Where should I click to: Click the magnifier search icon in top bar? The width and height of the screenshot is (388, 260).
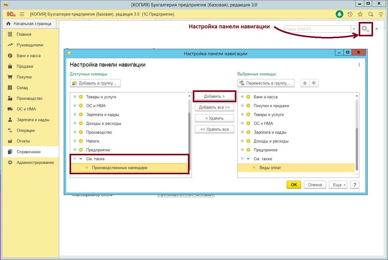tap(371, 14)
